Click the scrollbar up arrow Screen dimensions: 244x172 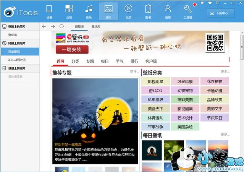pos(242,33)
